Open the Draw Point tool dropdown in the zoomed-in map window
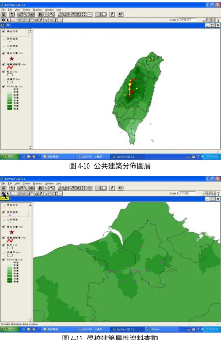This screenshot has height=340, width=221. [x=60, y=193]
